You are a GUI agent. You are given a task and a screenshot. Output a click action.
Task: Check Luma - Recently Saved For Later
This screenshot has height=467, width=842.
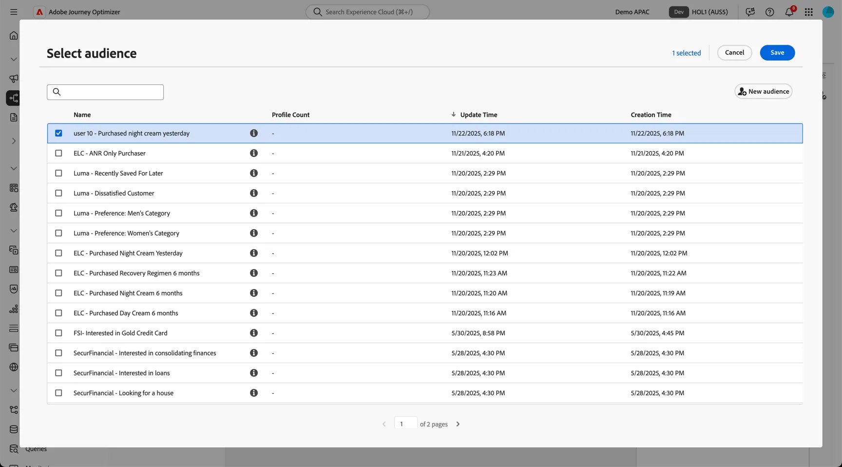pyautogui.click(x=58, y=173)
